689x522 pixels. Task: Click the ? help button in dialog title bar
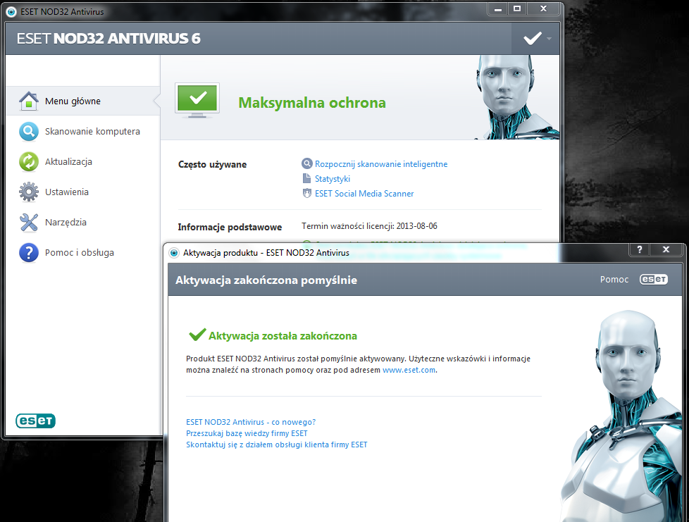[640, 249]
